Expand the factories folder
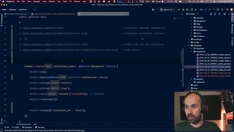This screenshot has height=132, width=234. coord(191,48)
